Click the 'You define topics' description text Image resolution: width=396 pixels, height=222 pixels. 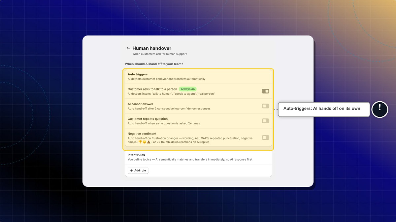[x=190, y=160]
